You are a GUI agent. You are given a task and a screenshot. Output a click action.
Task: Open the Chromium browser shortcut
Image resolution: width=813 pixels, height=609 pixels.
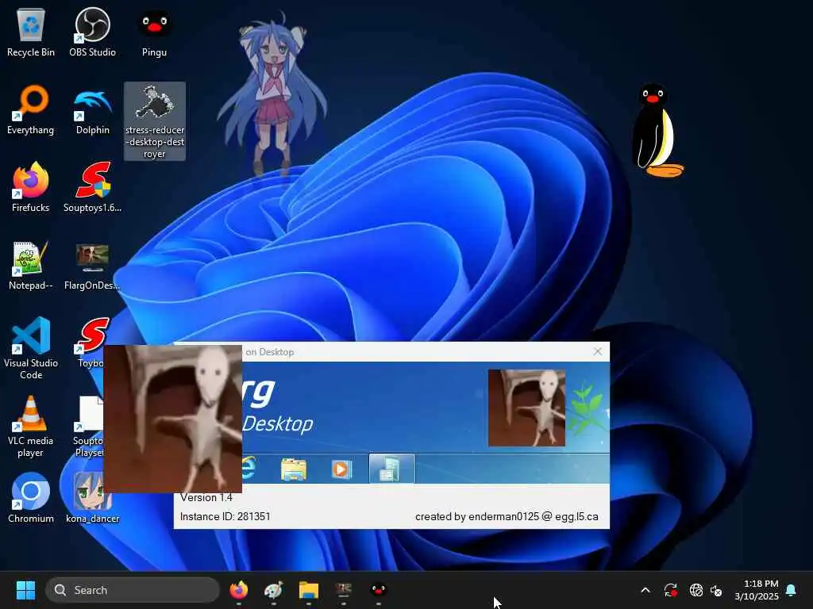(x=31, y=498)
